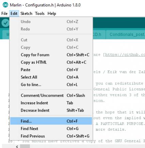Click the "more details." comment line
Screen dimensions: 145x148
pos(111,129)
